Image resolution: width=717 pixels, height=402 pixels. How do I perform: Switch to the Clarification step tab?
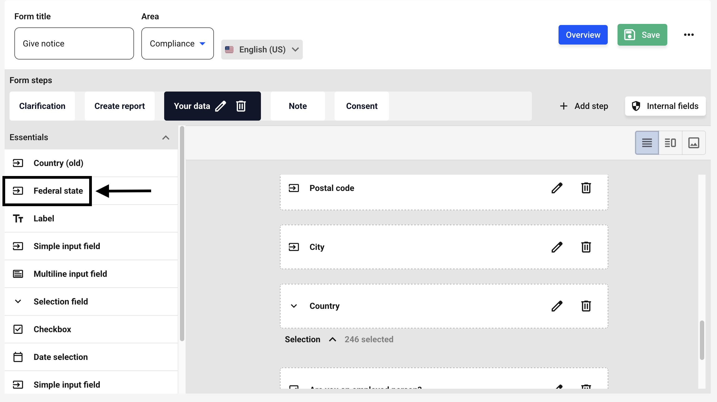point(42,106)
